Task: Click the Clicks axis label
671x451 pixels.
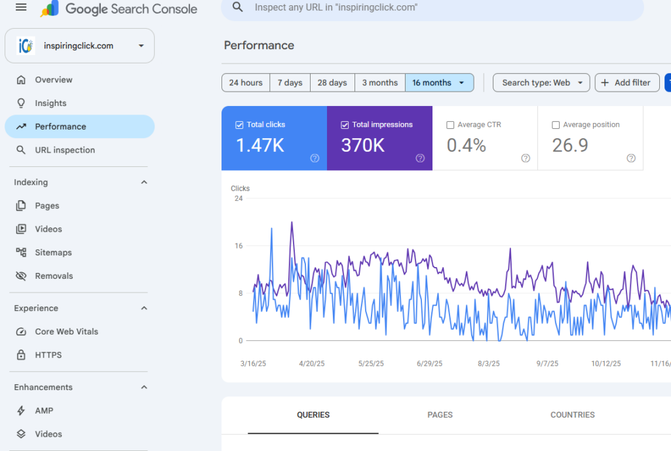Action: click(240, 189)
